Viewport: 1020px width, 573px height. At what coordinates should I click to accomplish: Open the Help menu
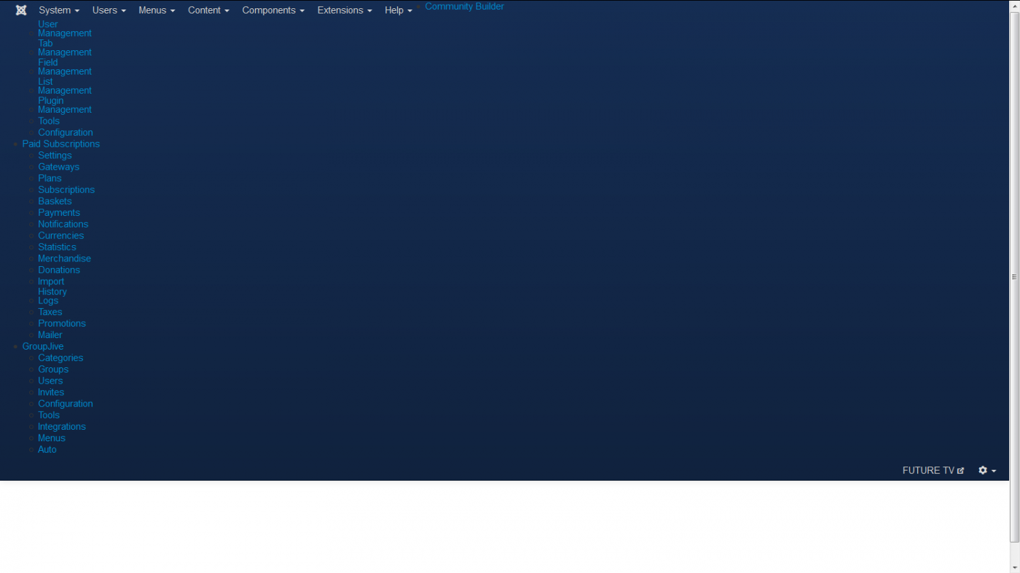[x=398, y=10]
